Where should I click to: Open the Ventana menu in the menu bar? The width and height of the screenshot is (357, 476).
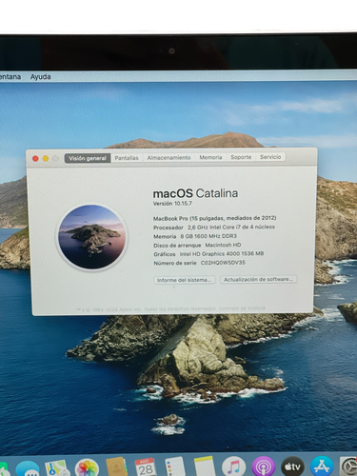[x=10, y=77]
